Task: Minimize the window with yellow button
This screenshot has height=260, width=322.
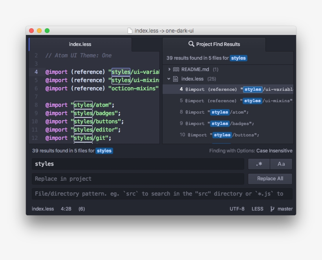Action: click(39, 31)
